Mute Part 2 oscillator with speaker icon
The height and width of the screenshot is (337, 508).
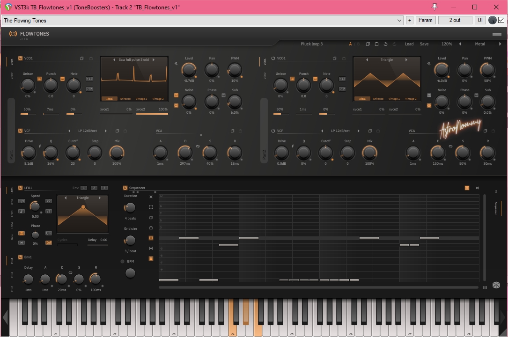click(x=429, y=64)
